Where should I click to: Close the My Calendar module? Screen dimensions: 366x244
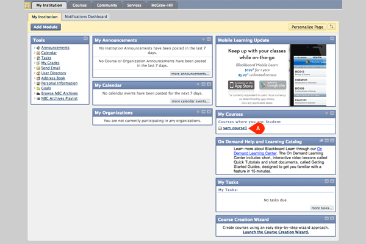(208, 84)
